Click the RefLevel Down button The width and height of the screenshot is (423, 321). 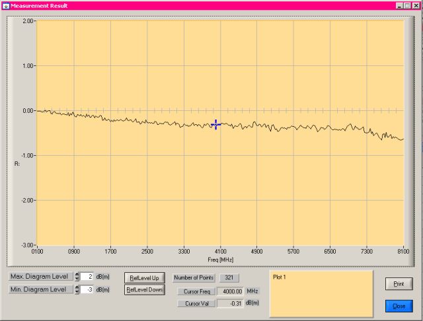144,290
